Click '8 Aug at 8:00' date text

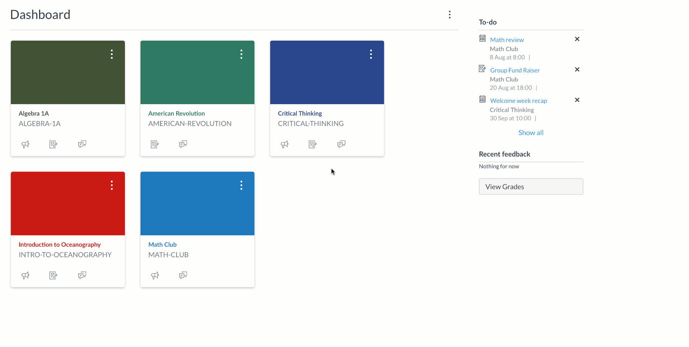[507, 57]
